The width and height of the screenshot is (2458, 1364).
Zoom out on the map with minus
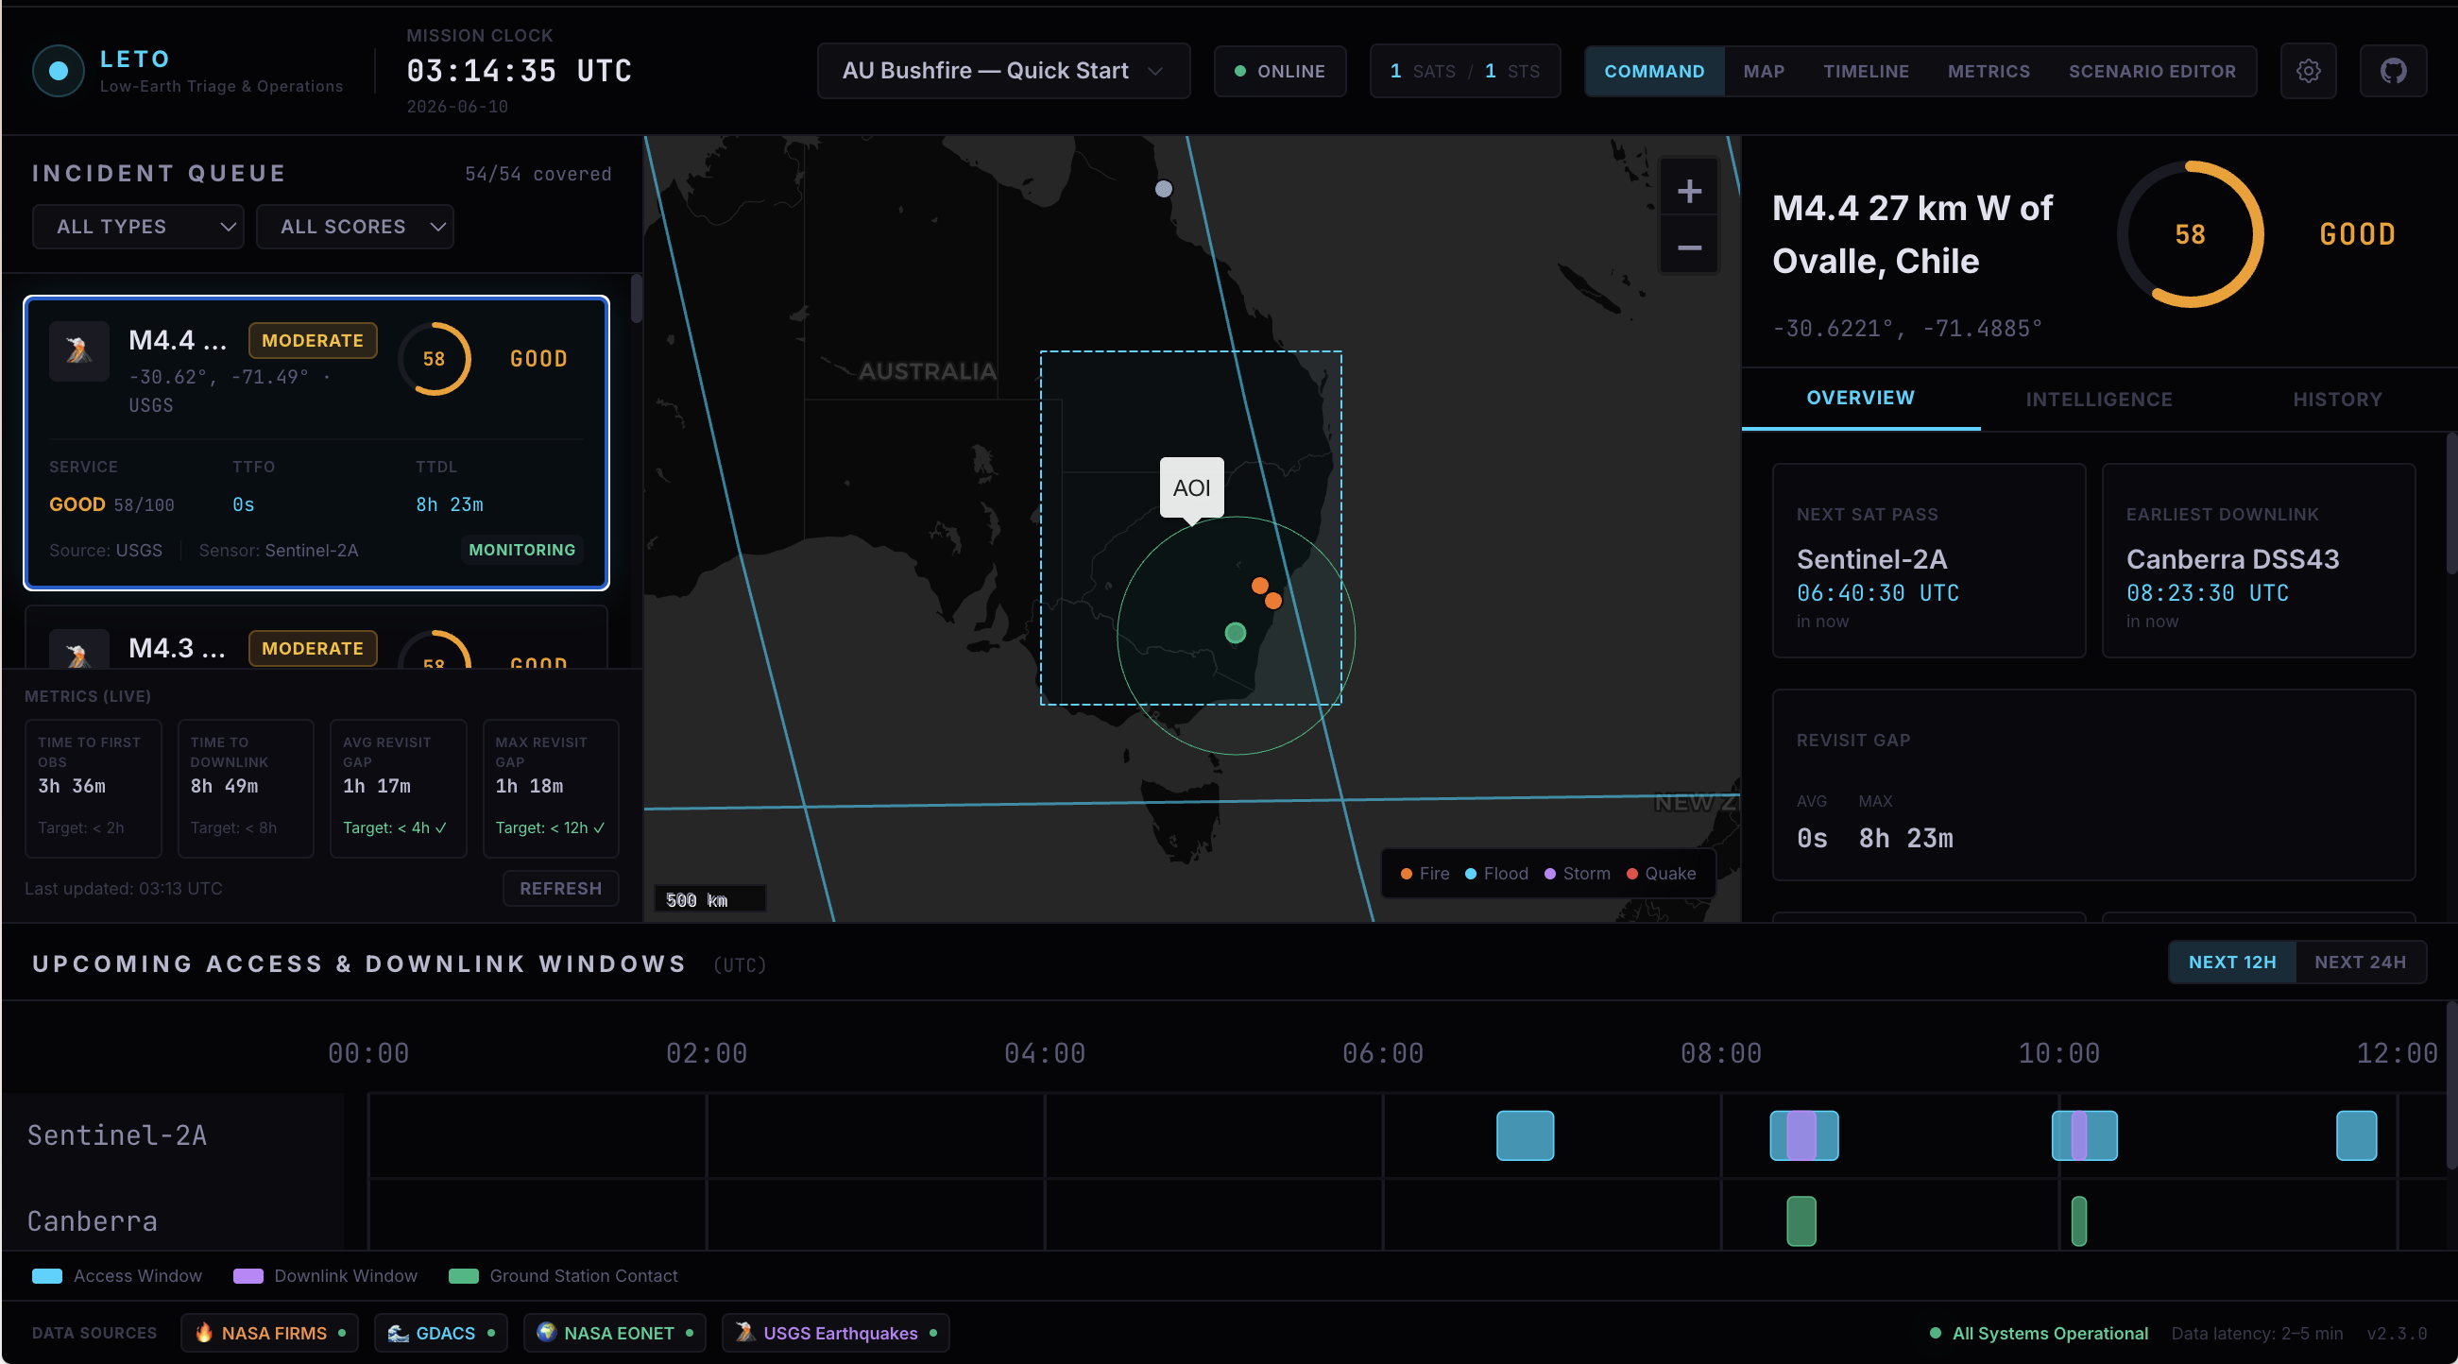1689,247
